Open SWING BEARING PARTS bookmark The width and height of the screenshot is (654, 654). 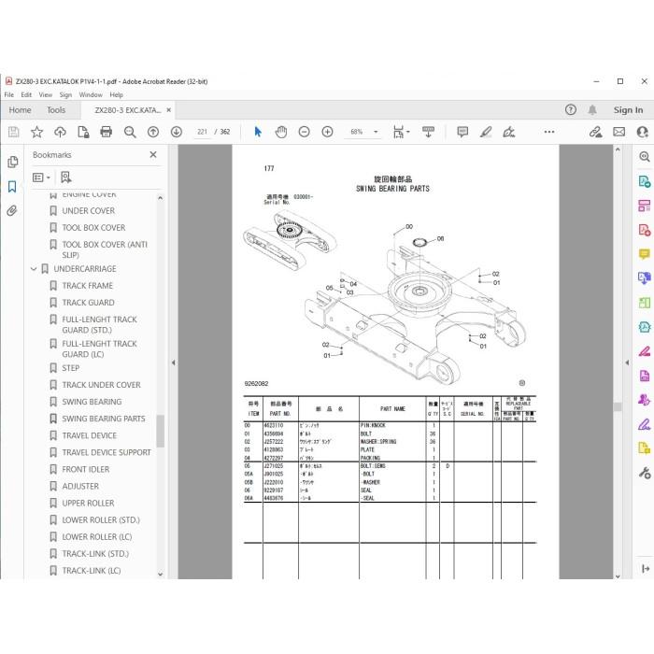point(104,419)
